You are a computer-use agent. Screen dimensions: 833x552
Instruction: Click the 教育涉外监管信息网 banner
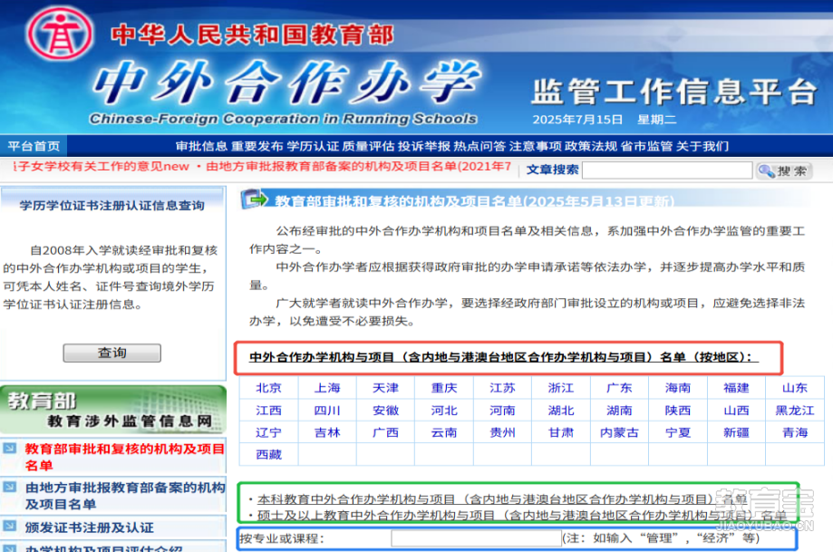pyautogui.click(x=113, y=411)
